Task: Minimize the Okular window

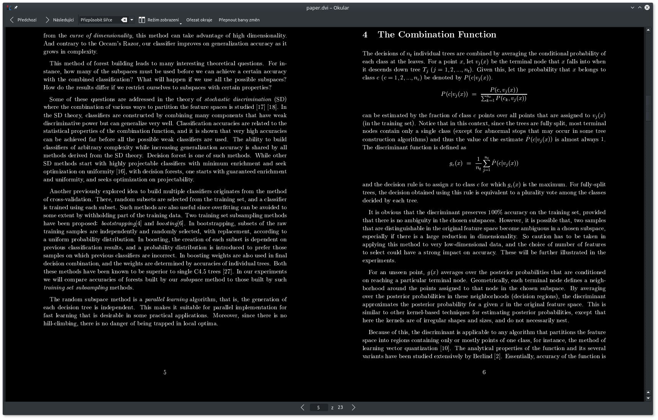Action: coord(632,8)
